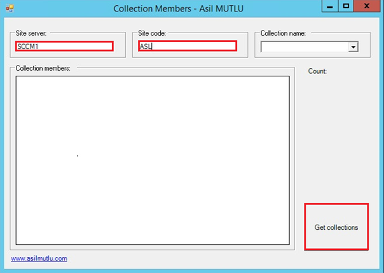Image resolution: width=384 pixels, height=273 pixels.
Task: Click the Collection members group label
Action: [x=43, y=68]
